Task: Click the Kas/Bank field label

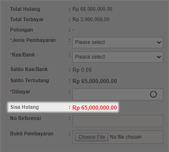Action: tap(22, 55)
